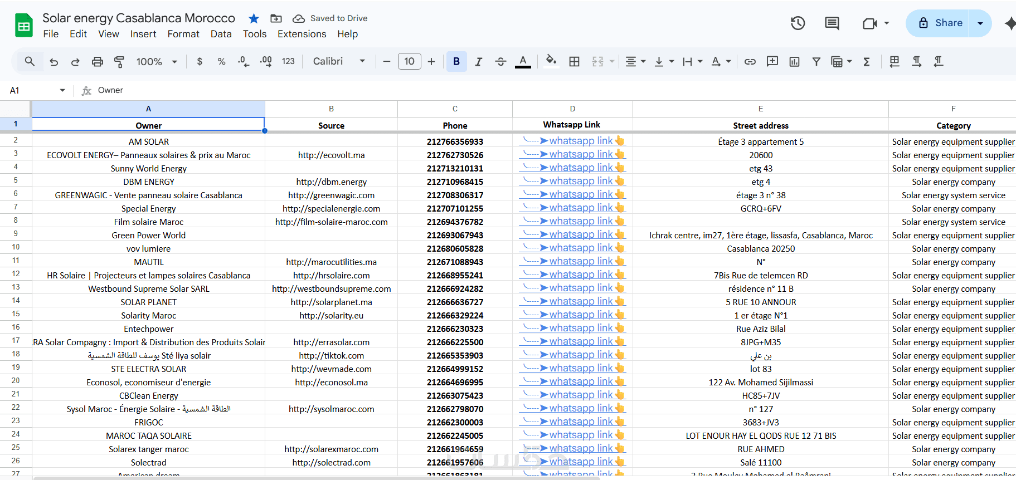Screen dimensions: 1016x480
Task: Click the font size input field
Action: click(x=409, y=62)
